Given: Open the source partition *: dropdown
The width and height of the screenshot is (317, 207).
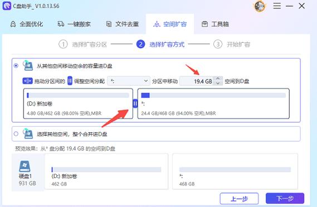Looking at the screenshot, I should [x=129, y=81].
